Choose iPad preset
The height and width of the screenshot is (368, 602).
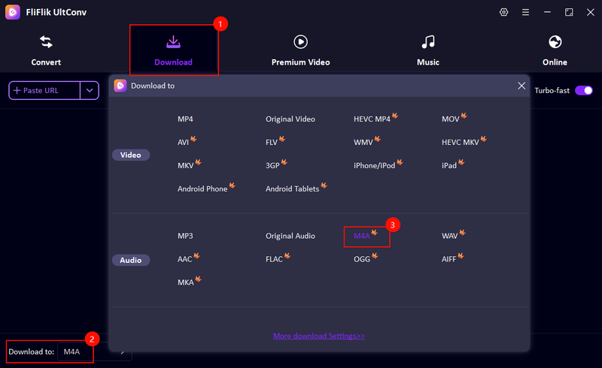coord(449,165)
